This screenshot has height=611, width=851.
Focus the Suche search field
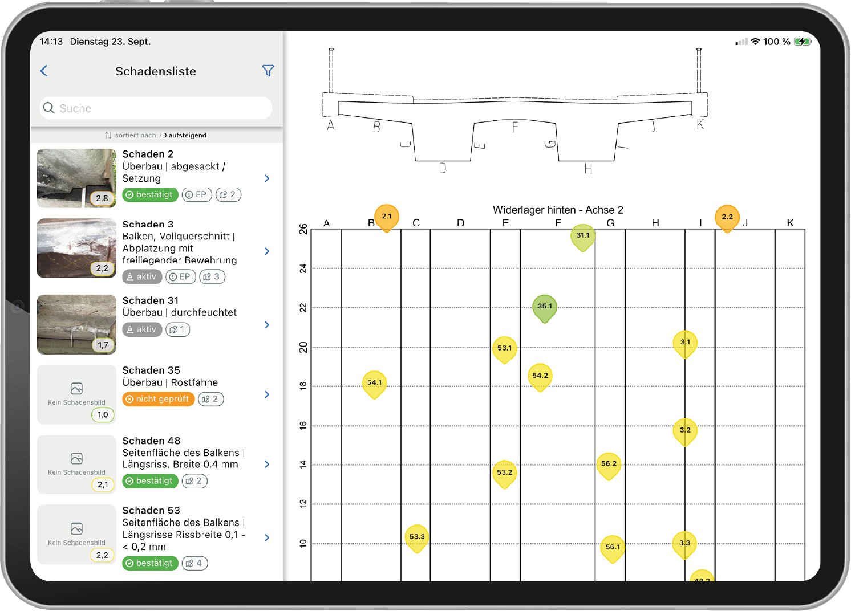(156, 108)
